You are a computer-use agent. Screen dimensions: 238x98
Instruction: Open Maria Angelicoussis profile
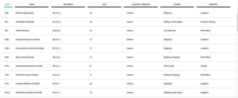pyautogui.click(x=25, y=13)
